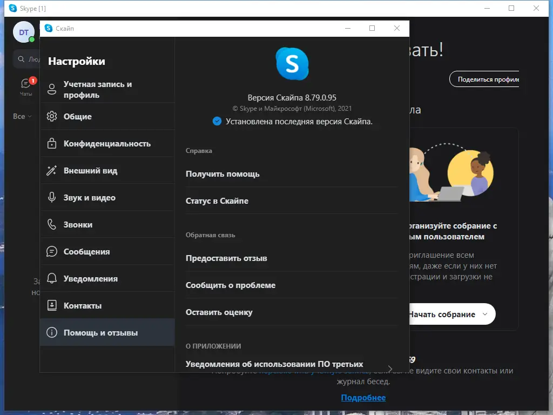Open the DT profile avatar in main window
This screenshot has width=553, height=415.
[x=24, y=32]
